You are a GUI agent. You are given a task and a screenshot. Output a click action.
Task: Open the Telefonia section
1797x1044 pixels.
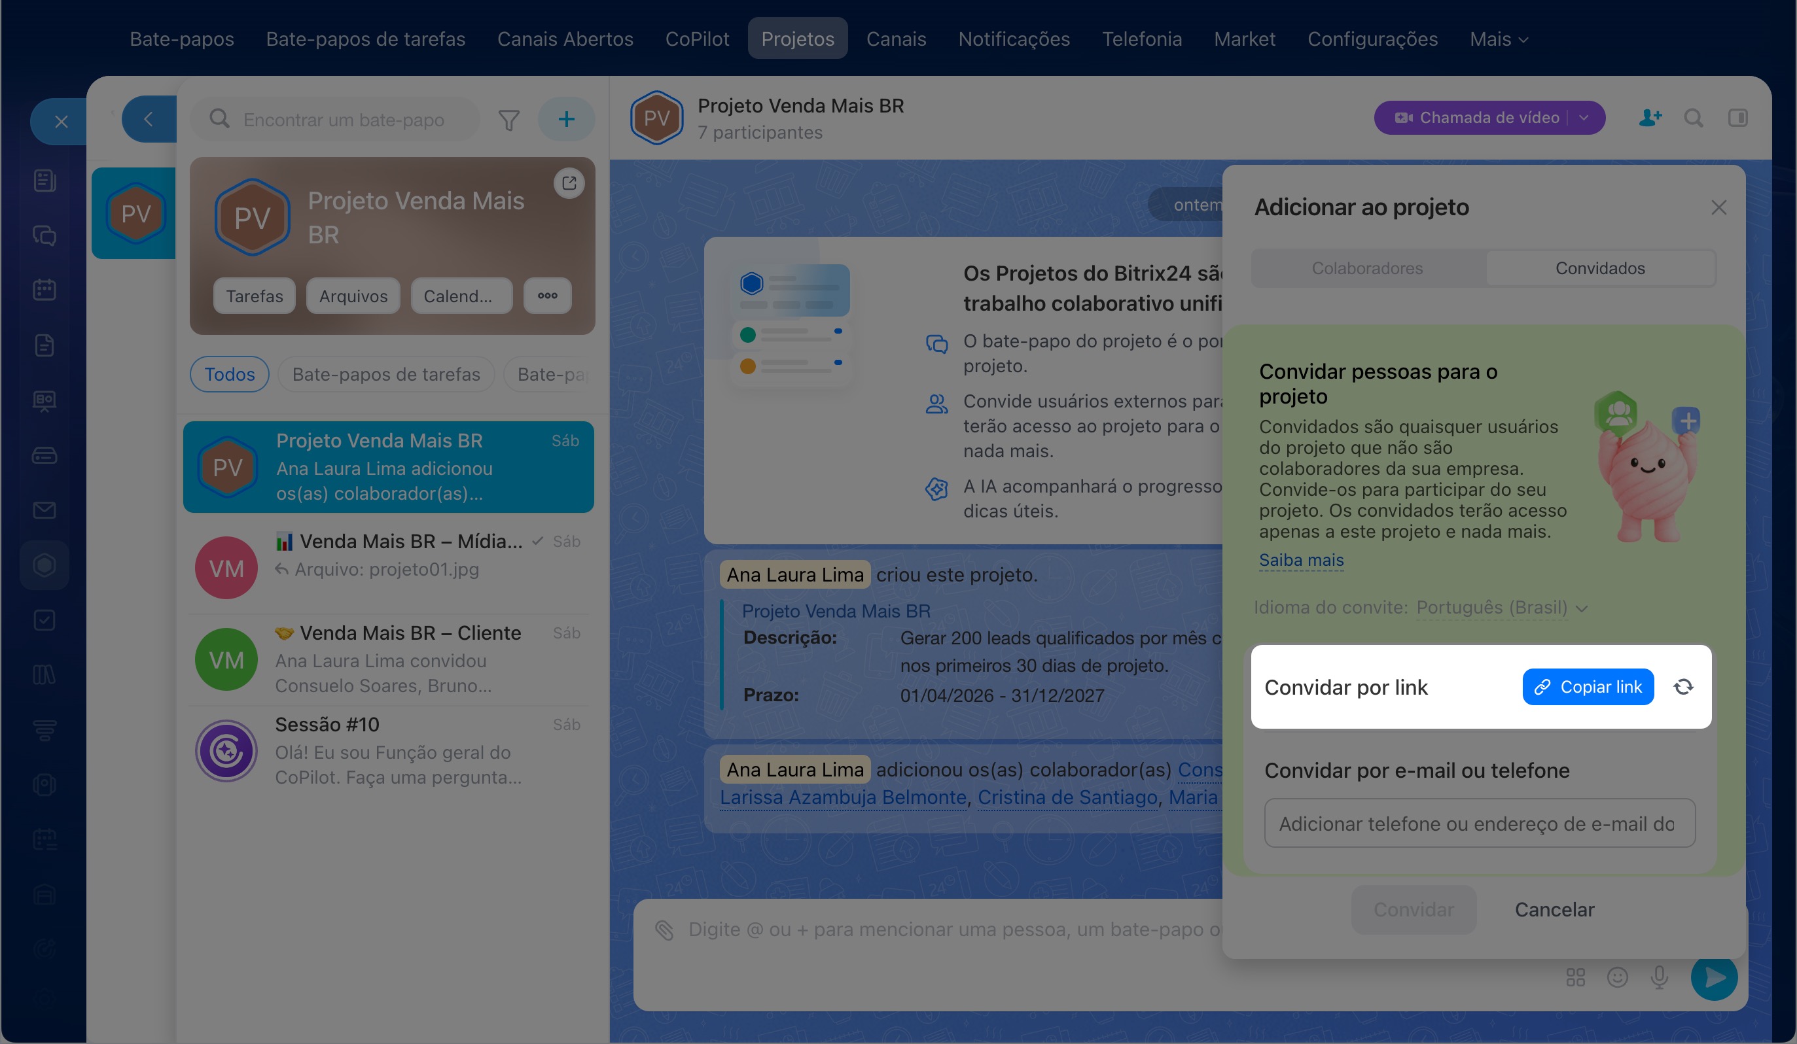click(x=1143, y=39)
